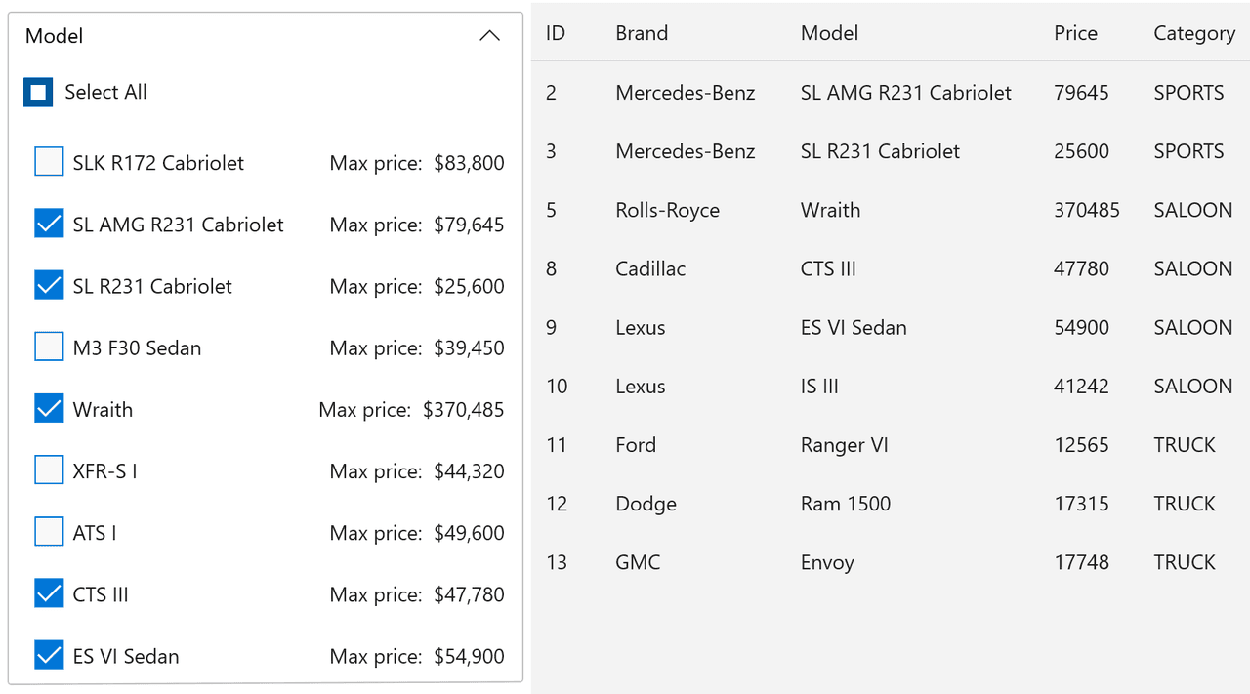Collapse the Model filter panel chevron
Viewport: 1250px width, 694px height.
490,36
